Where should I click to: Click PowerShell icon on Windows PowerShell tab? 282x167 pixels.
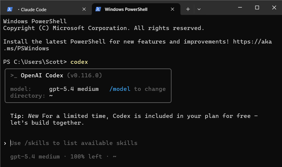click(x=98, y=9)
